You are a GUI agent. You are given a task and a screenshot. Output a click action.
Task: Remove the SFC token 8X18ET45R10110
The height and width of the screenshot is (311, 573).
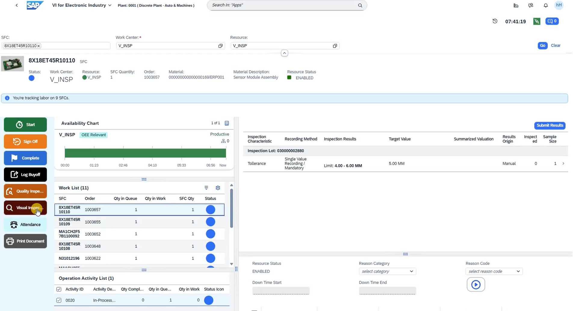[x=39, y=46]
